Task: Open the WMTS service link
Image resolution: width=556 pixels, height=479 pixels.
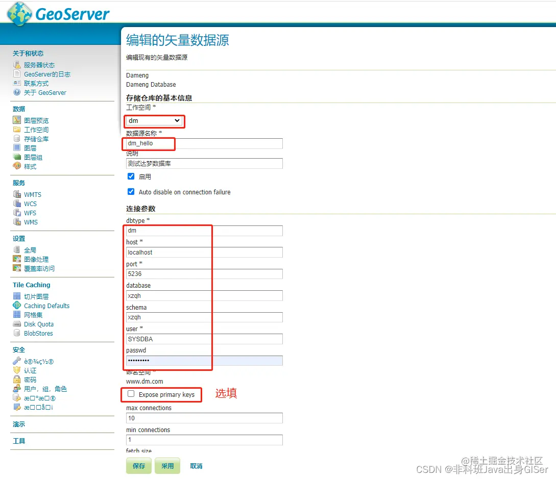Action: (x=33, y=194)
